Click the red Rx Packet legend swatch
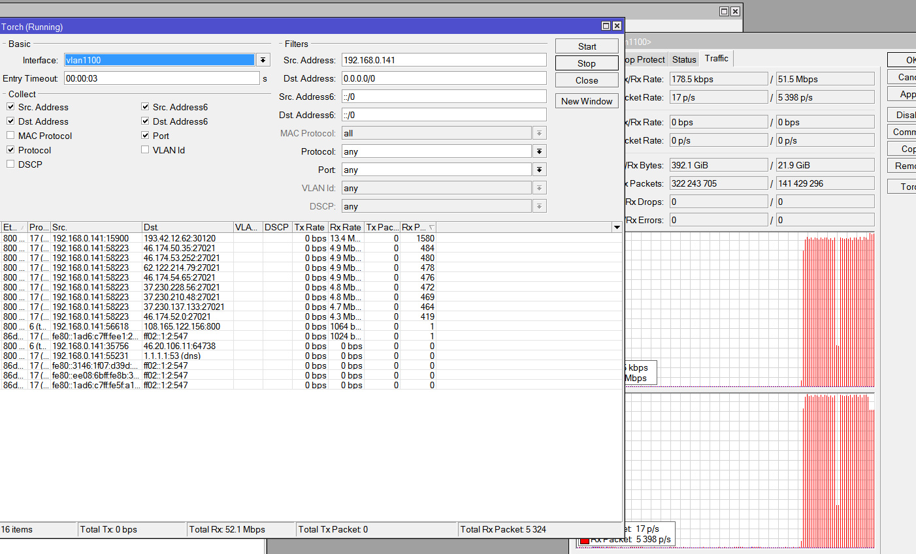Viewport: 916px width, 554px height. coord(585,540)
